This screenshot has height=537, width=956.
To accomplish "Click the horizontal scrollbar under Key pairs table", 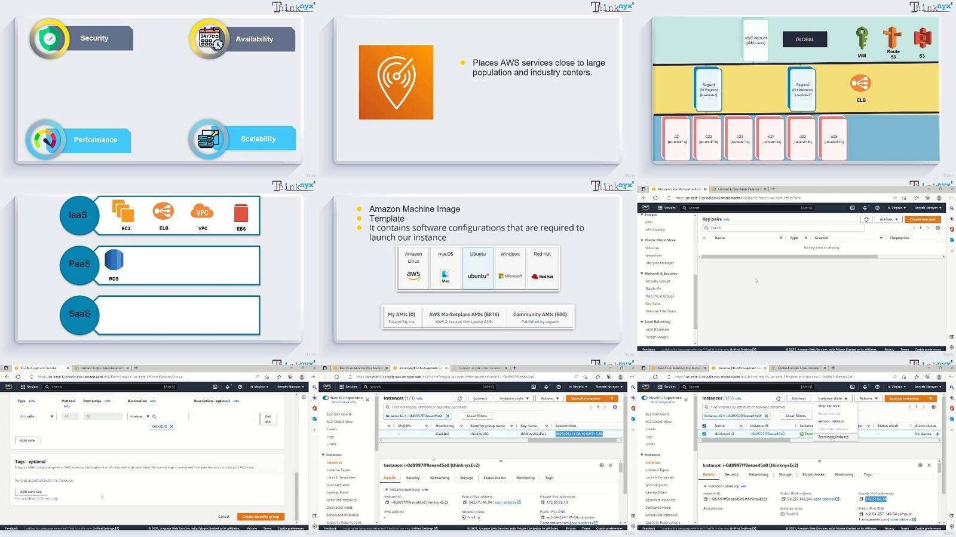I will click(789, 257).
